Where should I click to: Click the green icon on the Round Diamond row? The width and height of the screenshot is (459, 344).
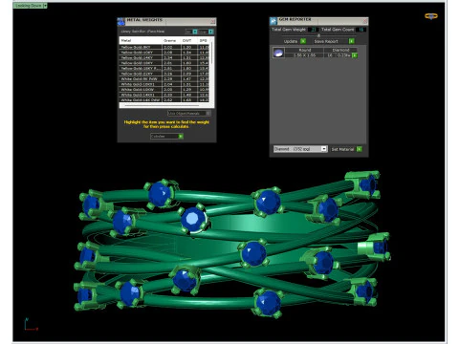pos(355,55)
